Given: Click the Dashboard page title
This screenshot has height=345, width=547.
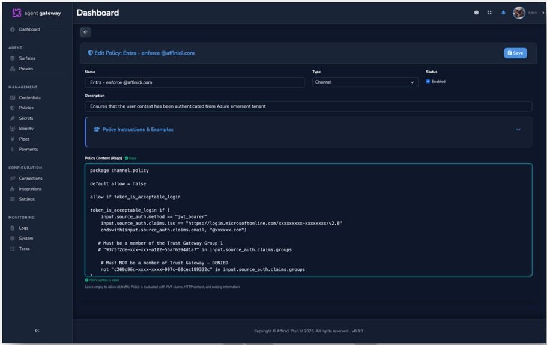Looking at the screenshot, I should pos(98,13).
